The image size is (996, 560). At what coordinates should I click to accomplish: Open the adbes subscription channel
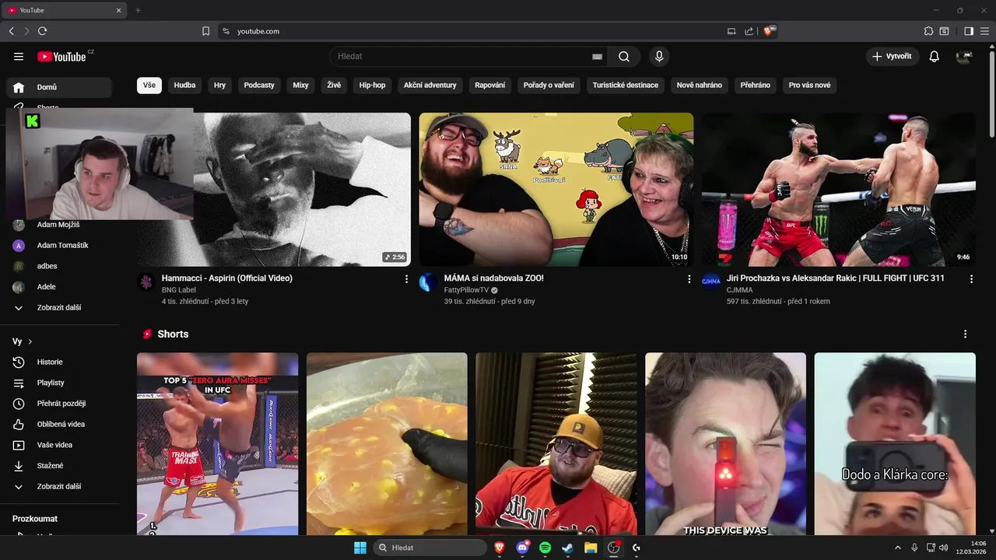click(61, 266)
